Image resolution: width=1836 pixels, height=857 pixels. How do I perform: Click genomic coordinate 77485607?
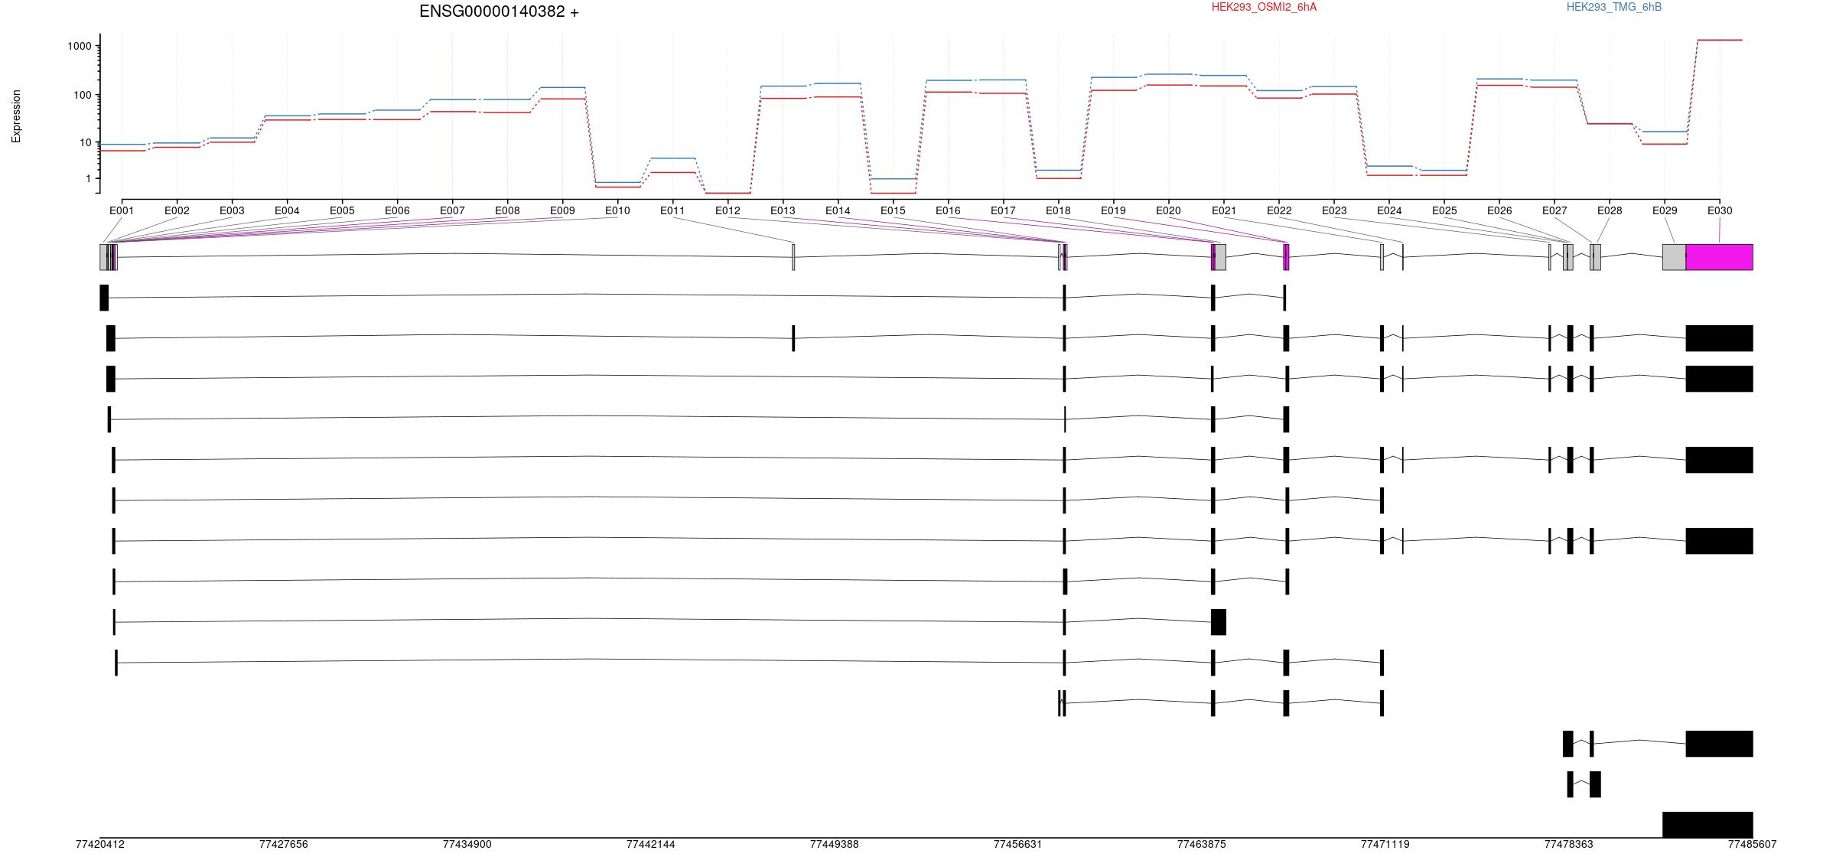click(x=1753, y=845)
